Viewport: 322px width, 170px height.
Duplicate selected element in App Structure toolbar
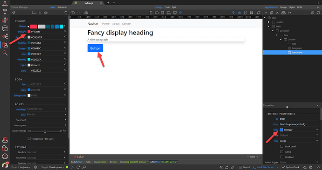coord(272,13)
